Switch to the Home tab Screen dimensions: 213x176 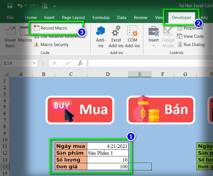click(31, 18)
